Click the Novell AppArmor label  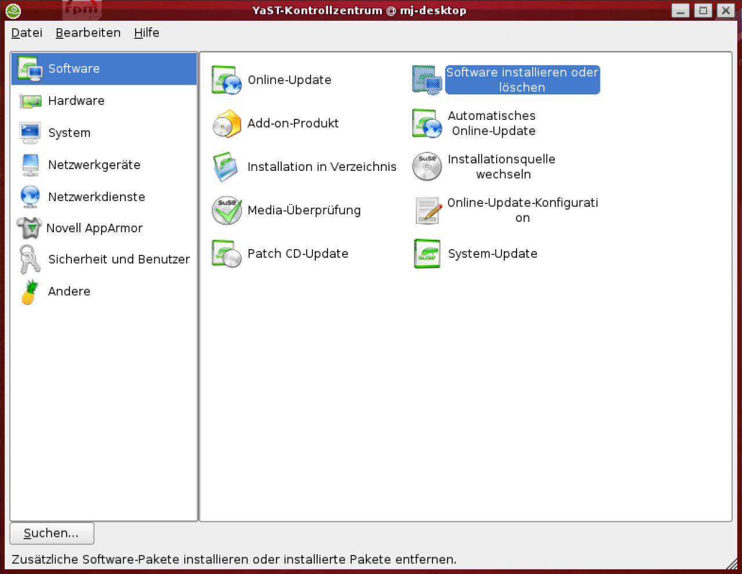coord(94,228)
